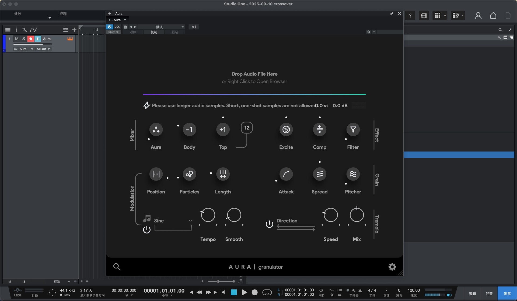Open the 标准 dropdown below track list
Viewport: 517px width, 301px height.
click(62, 281)
